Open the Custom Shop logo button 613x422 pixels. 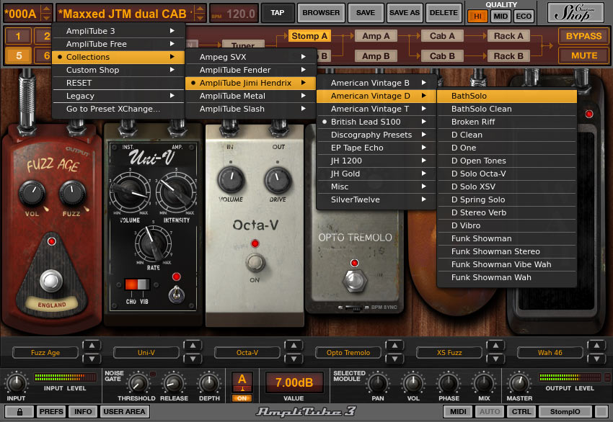click(577, 12)
